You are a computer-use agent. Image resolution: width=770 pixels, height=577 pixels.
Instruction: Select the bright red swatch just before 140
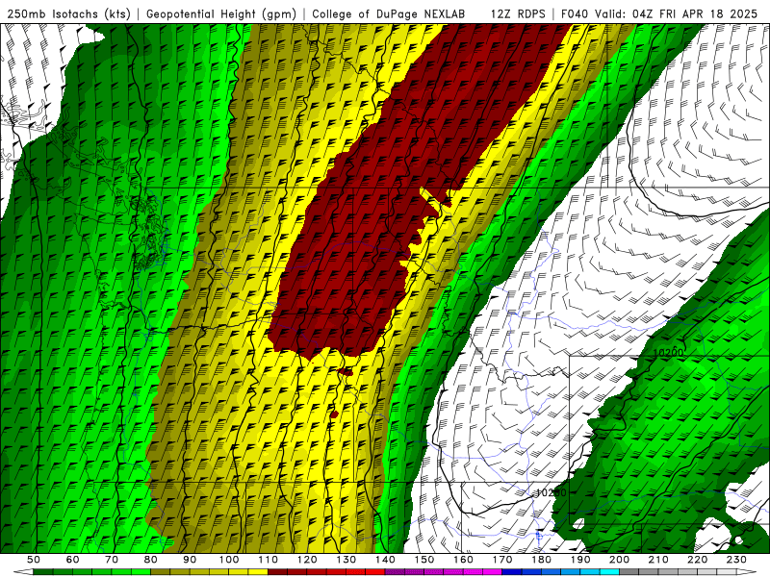point(375,571)
